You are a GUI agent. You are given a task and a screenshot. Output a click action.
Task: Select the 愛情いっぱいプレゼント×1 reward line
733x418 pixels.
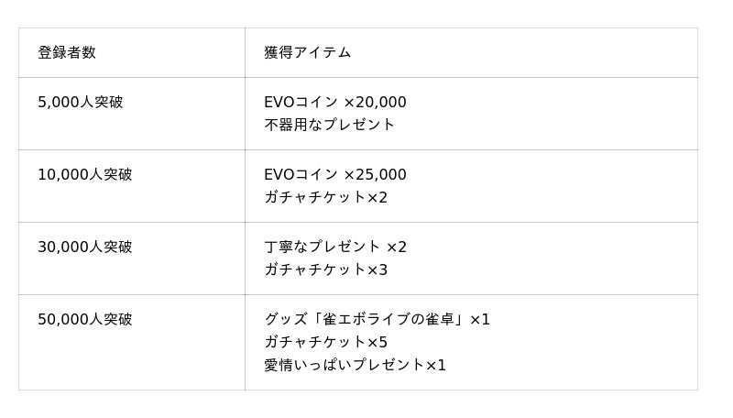[x=356, y=366]
